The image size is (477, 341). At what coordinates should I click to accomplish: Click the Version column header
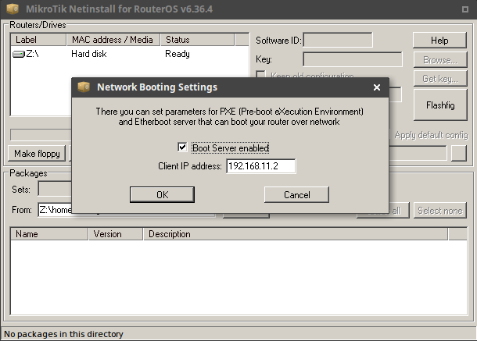pyautogui.click(x=116, y=234)
